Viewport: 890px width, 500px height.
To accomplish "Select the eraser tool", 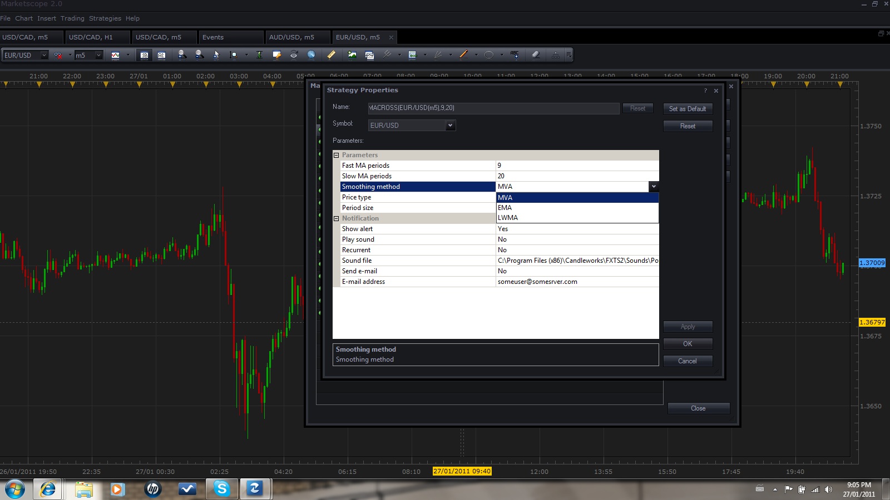I will [536, 55].
